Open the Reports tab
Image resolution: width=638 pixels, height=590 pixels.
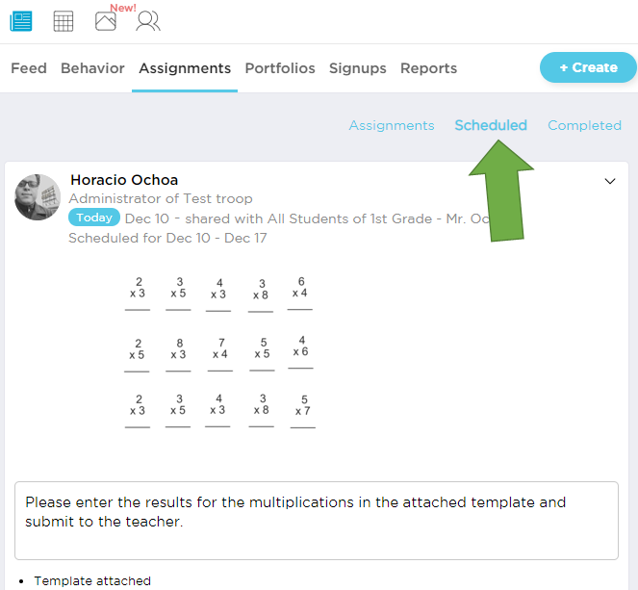tap(428, 68)
